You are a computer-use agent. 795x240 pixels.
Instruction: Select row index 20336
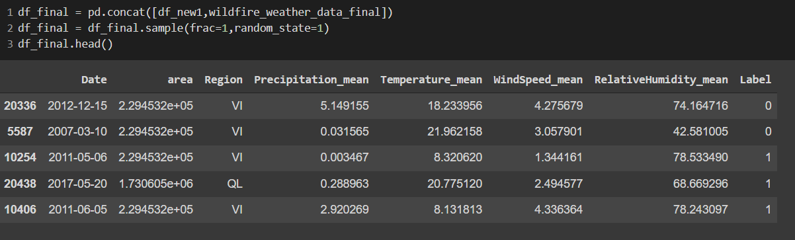point(20,106)
